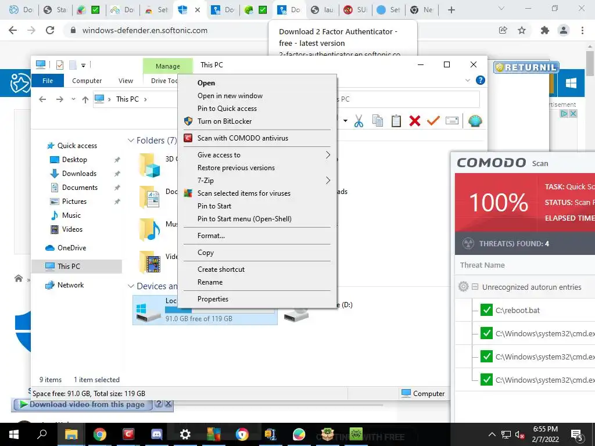This screenshot has height=446, width=595.
Task: Open Discord from the taskbar
Action: (x=157, y=434)
